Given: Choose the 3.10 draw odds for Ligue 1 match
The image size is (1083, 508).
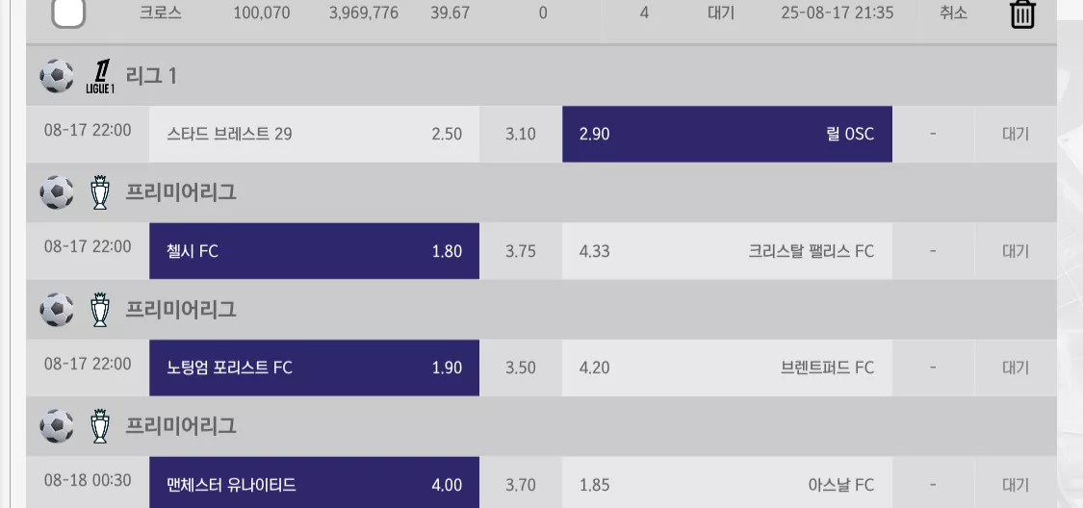Looking at the screenshot, I should pos(521,134).
